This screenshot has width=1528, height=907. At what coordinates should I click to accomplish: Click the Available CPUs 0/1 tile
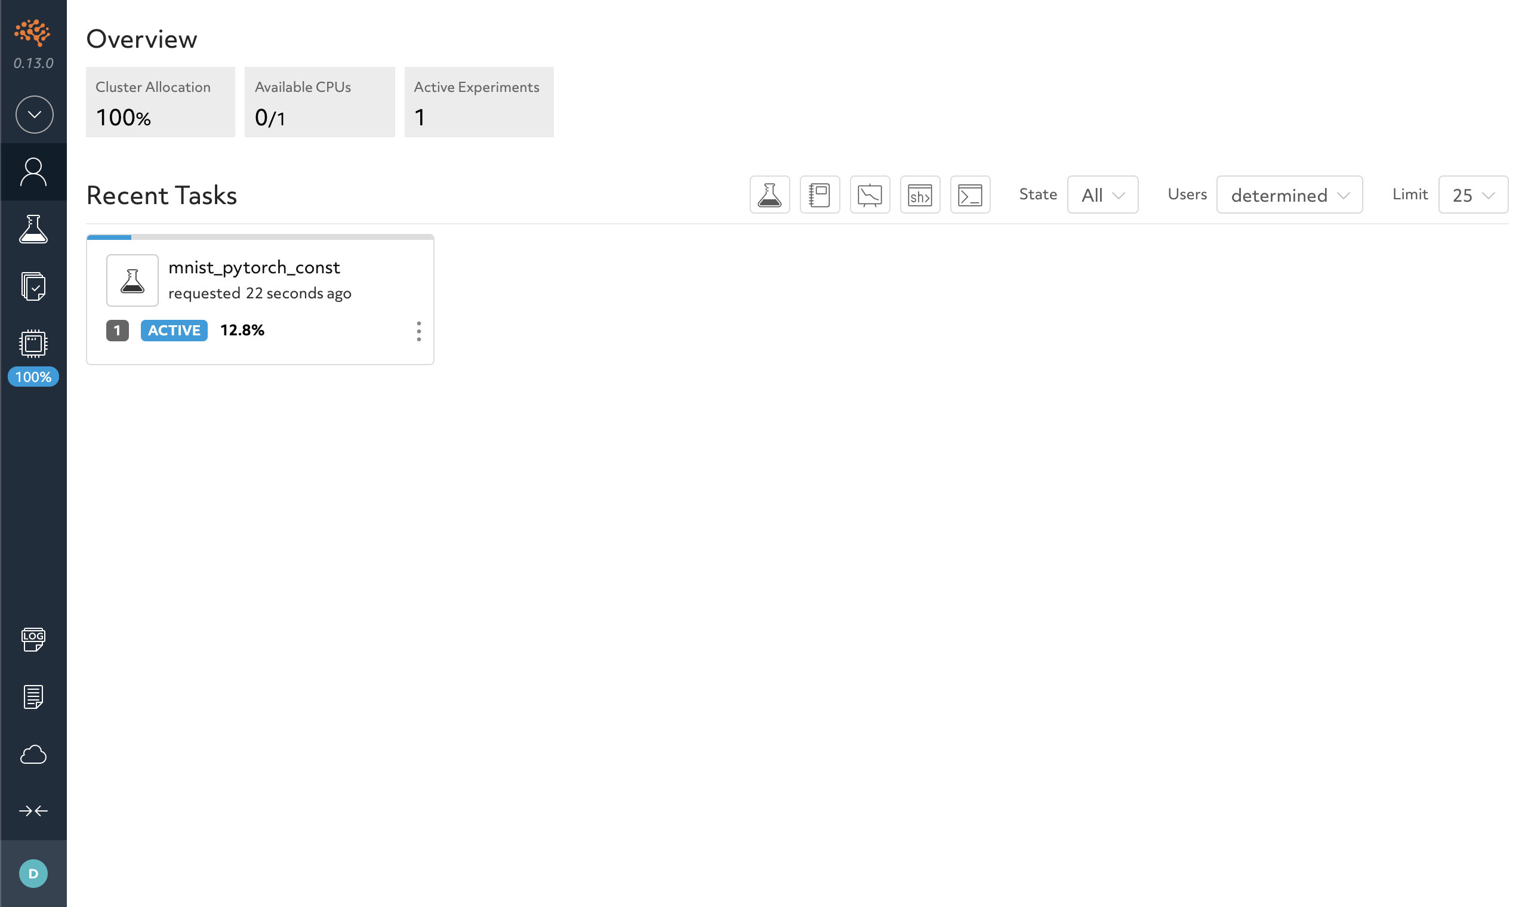[x=320, y=102]
